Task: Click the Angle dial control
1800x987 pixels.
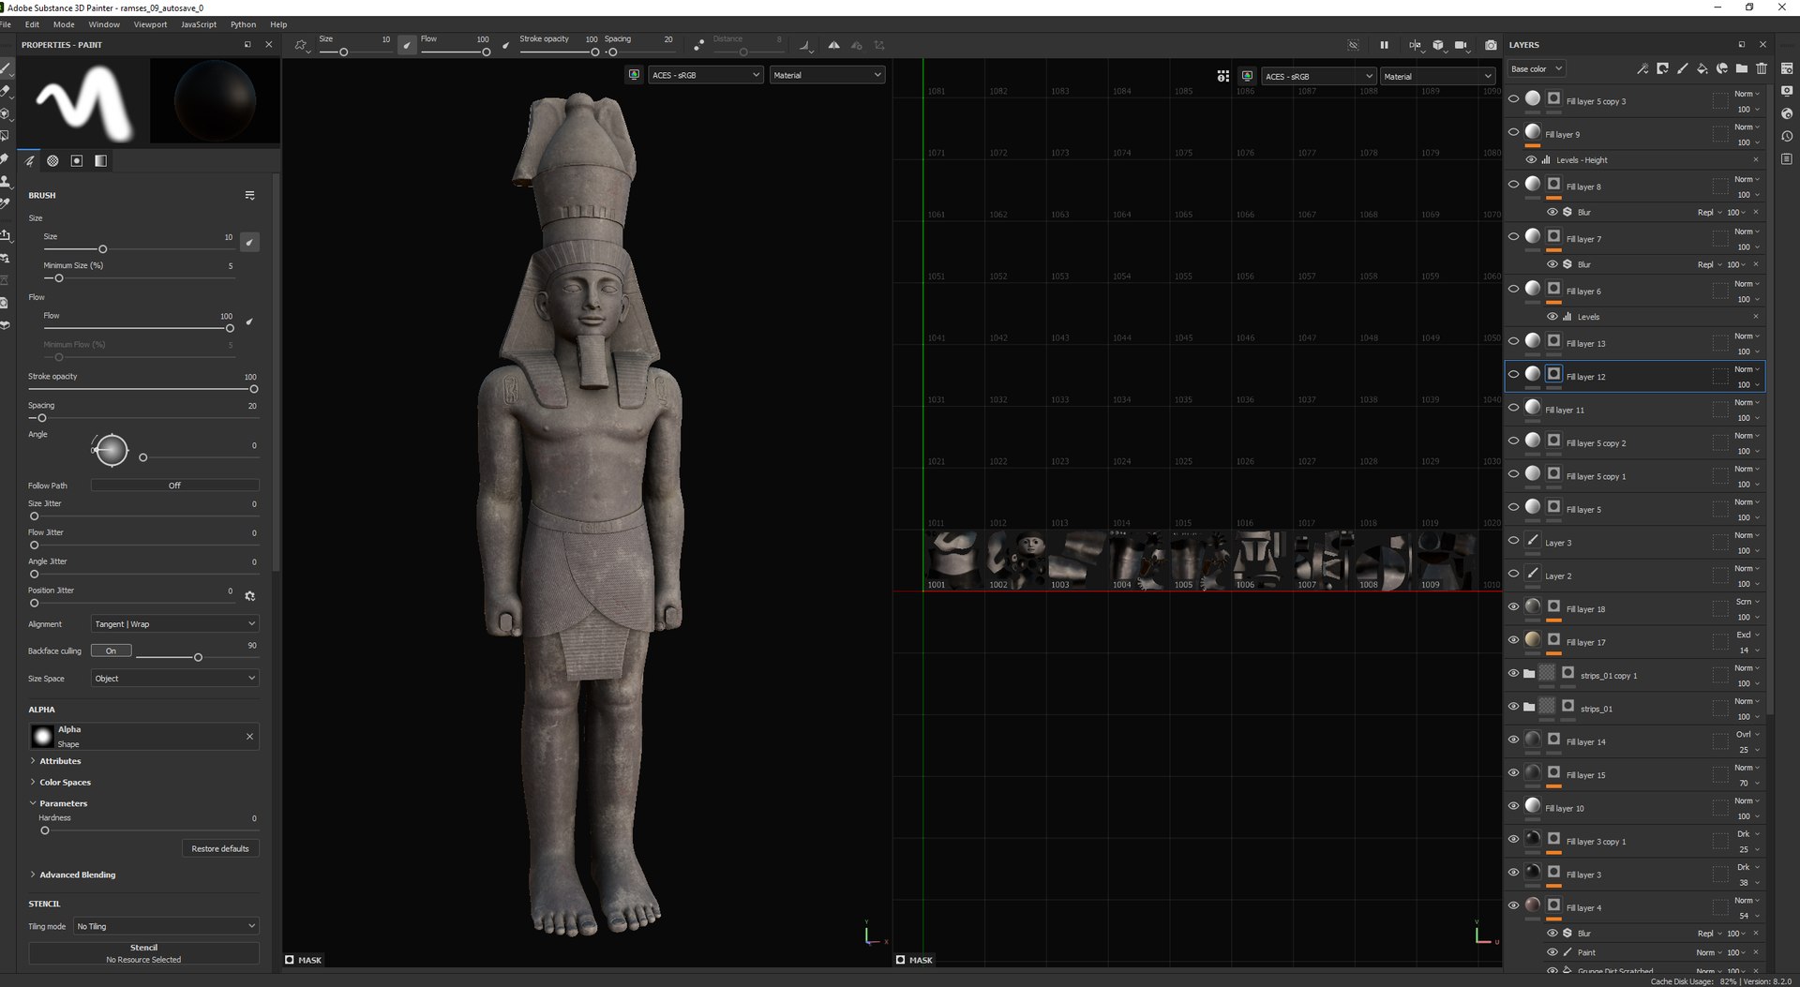Action: pos(112,451)
